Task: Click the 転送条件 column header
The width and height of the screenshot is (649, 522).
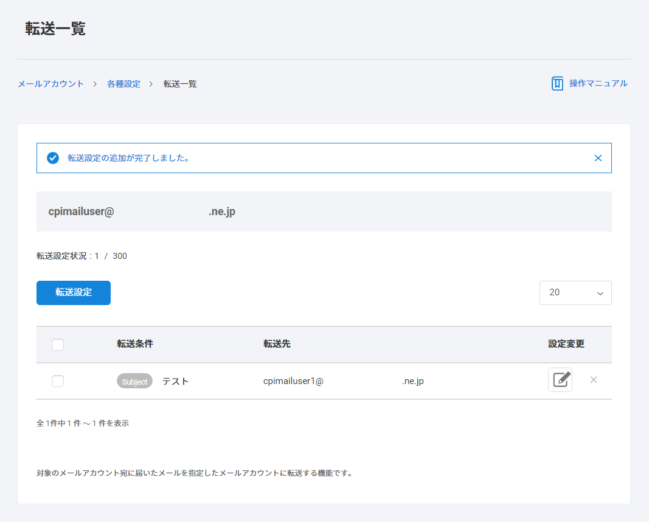Action: (135, 344)
